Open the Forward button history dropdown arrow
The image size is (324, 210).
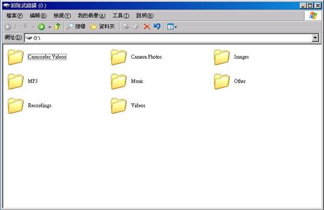(x=49, y=27)
